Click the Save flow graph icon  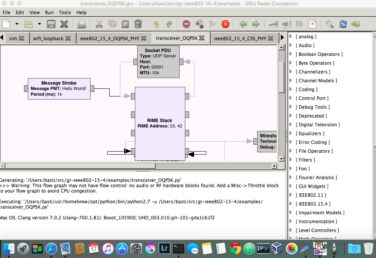[x=51, y=24]
